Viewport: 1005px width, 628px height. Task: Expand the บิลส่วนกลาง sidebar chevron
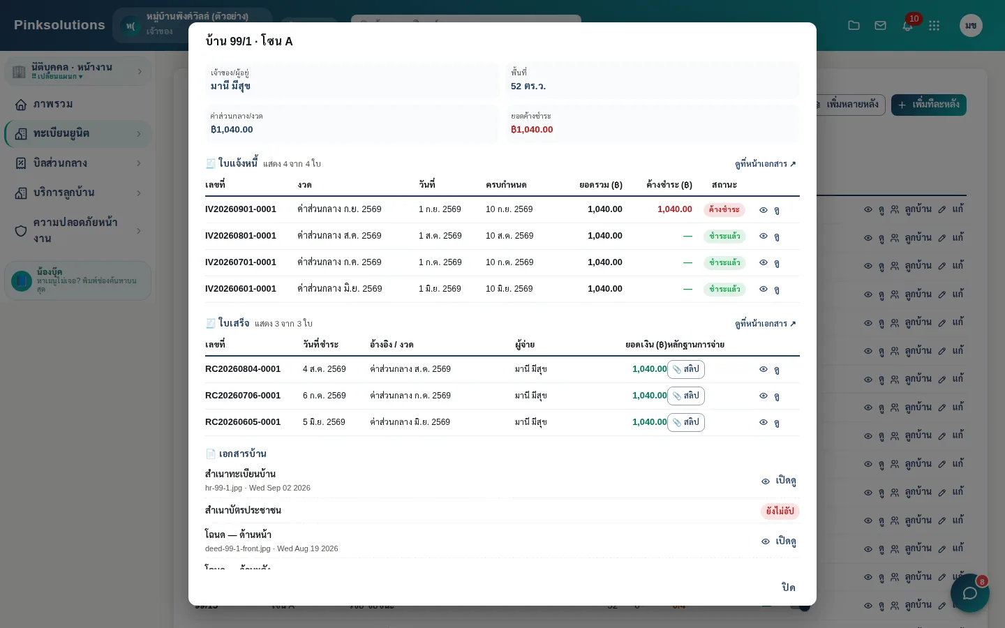[x=139, y=163]
